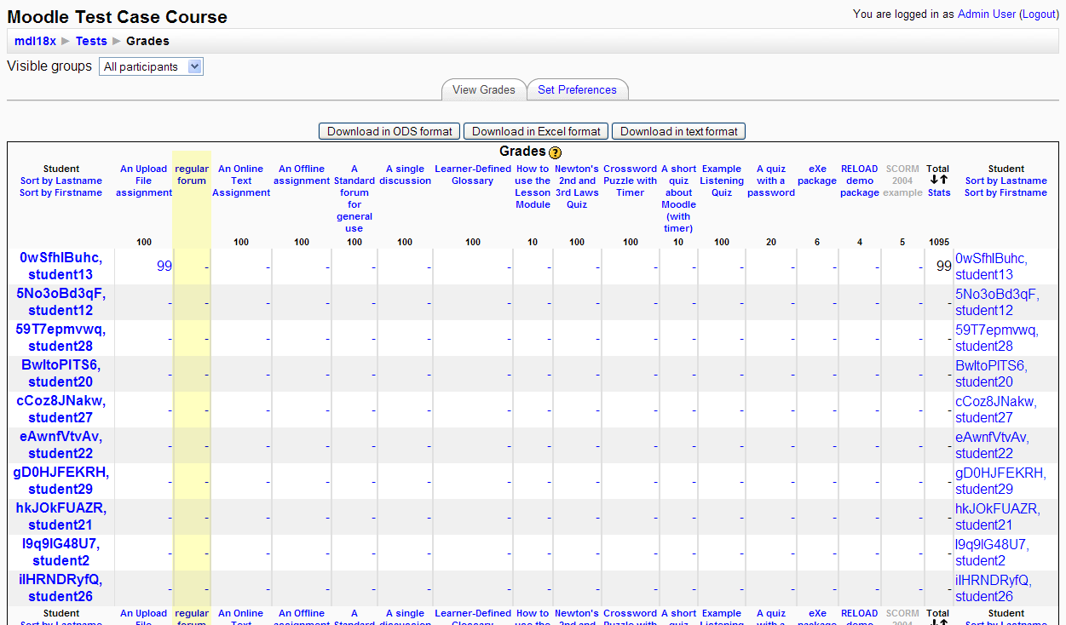
Task: Open bold 5No3oBd3qF, student12 name link
Action: 61,301
